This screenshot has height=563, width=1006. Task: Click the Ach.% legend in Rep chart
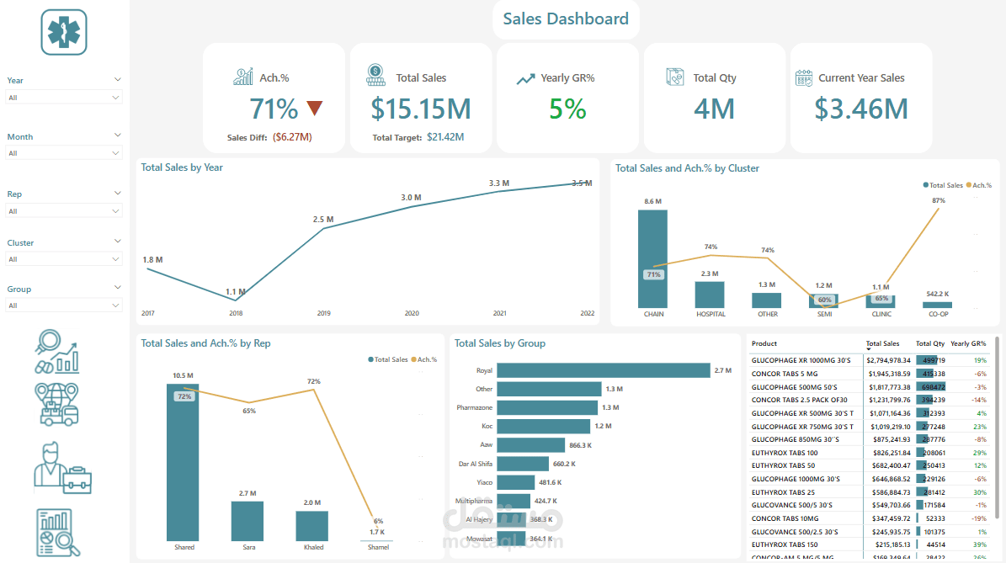(424, 359)
